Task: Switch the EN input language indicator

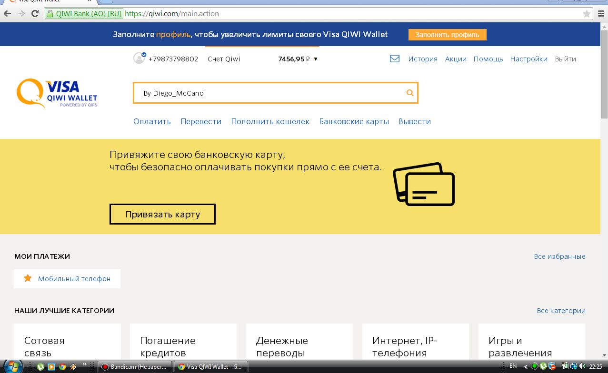Action: (x=513, y=366)
